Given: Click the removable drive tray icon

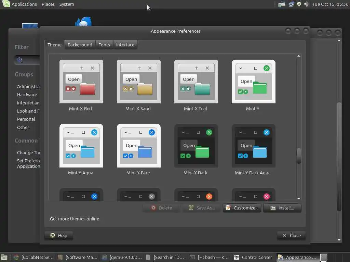Looking at the screenshot, I should 282,4.
